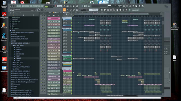
Task: Open the Loops folder in browser
Action: tap(15, 88)
